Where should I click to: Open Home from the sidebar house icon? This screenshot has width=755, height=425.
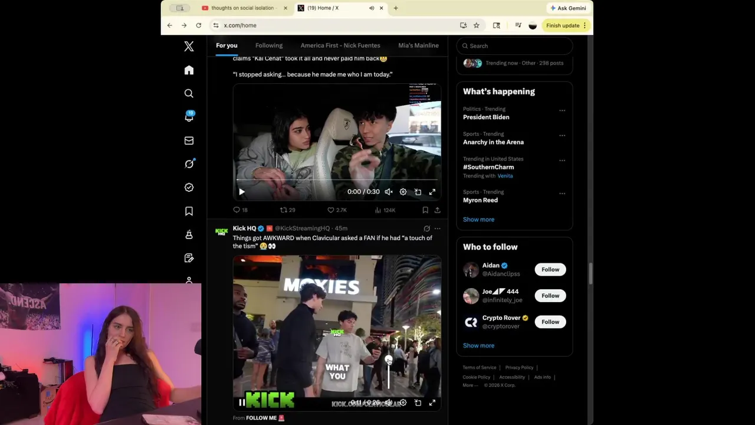189,70
